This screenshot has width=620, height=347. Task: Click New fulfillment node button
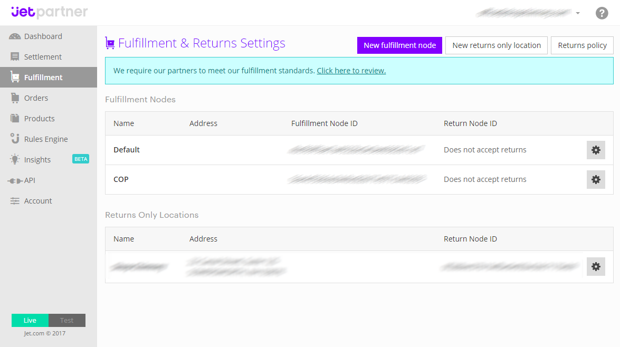tap(400, 45)
